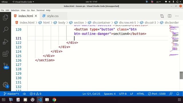
Task: Open the Manage gear menu
Action: click(x=5, y=85)
